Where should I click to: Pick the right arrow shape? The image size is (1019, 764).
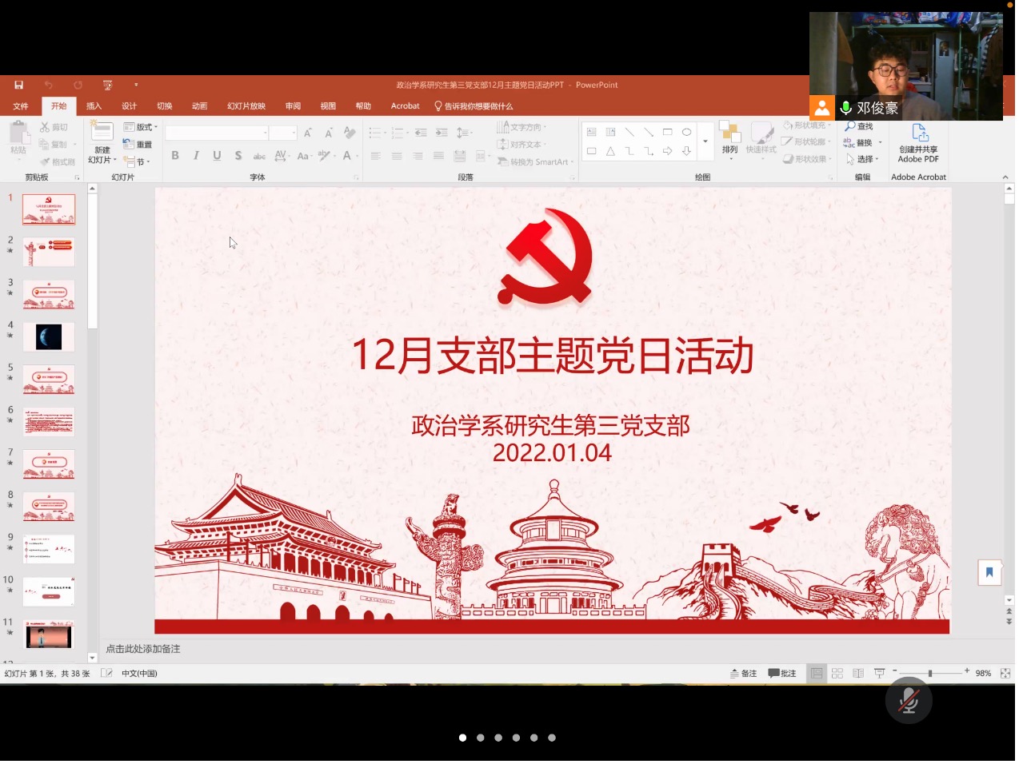click(667, 151)
